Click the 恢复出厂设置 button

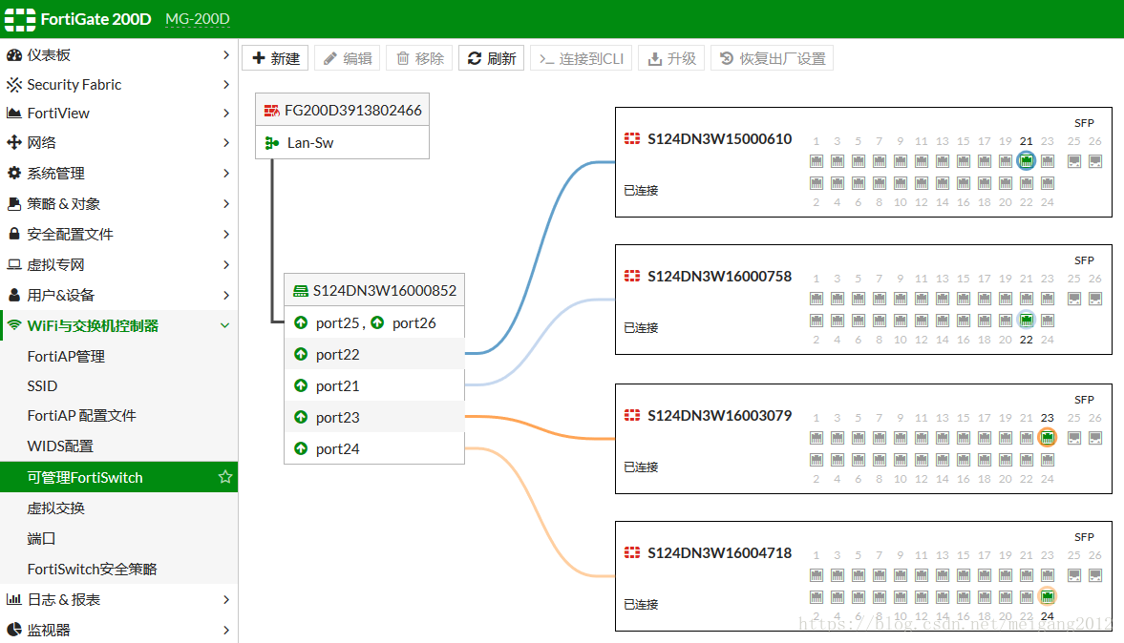(x=772, y=58)
